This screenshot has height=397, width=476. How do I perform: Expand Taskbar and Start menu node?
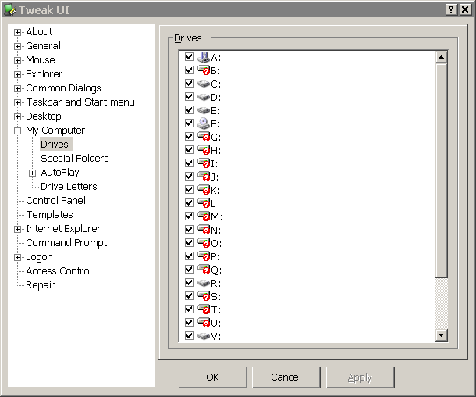click(18, 102)
